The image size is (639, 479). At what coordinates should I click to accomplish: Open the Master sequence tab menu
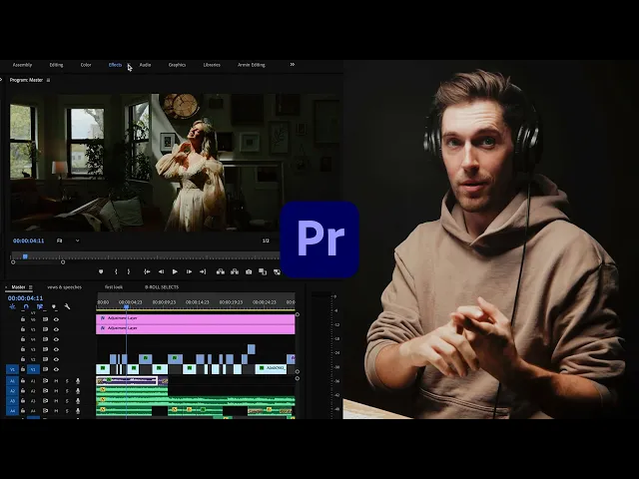point(31,287)
